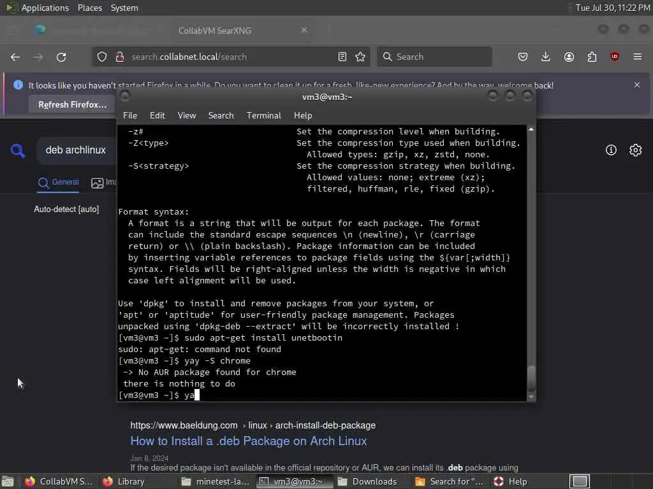The width and height of the screenshot is (653, 489).
Task: Toggle reader view in address bar
Action: [x=342, y=57]
